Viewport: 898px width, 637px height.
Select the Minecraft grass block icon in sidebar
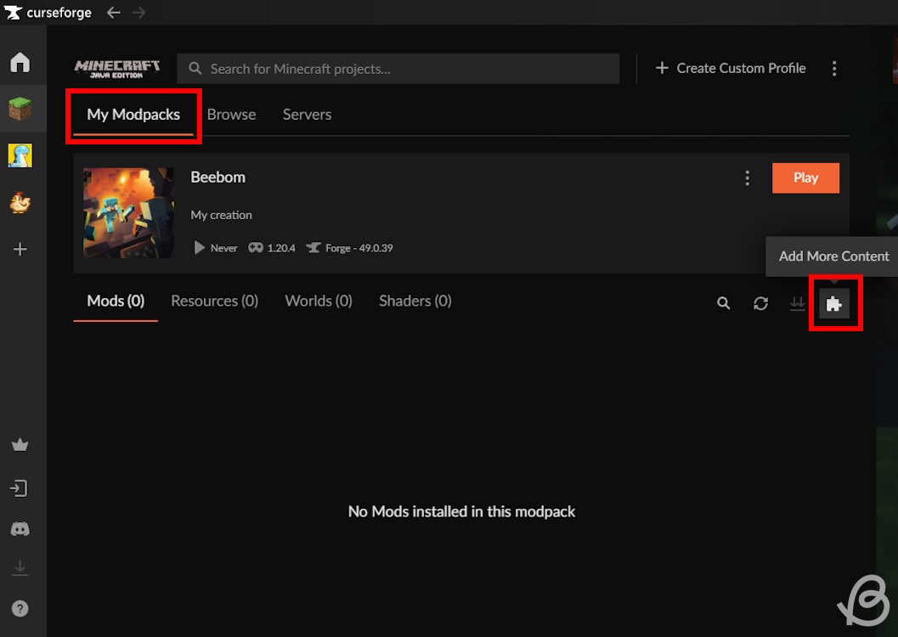point(22,108)
